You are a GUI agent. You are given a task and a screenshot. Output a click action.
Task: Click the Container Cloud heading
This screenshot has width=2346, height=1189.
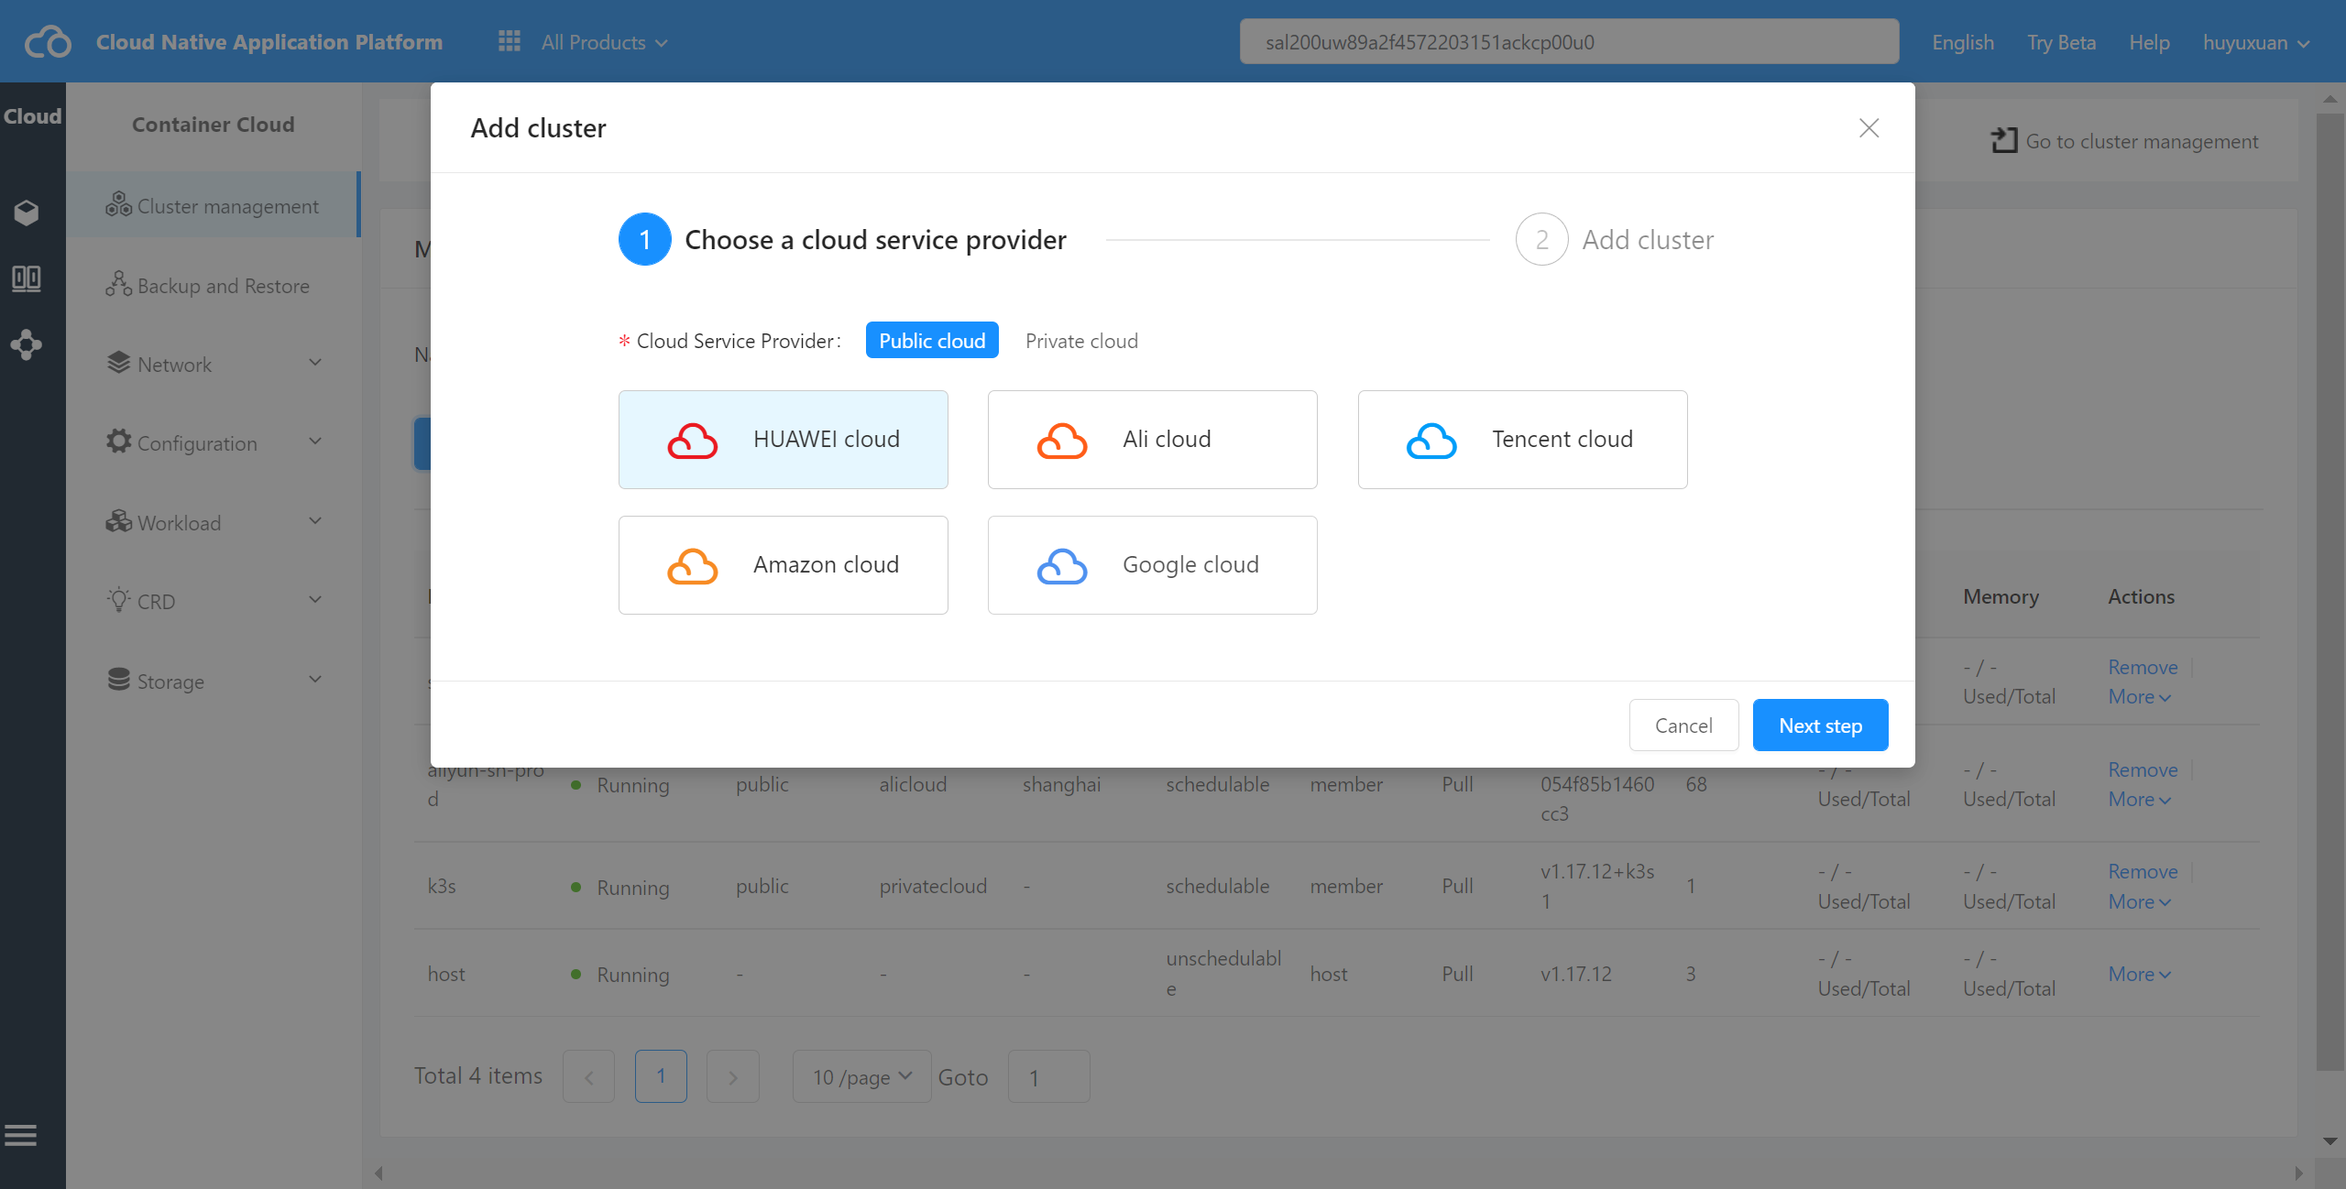tap(213, 124)
